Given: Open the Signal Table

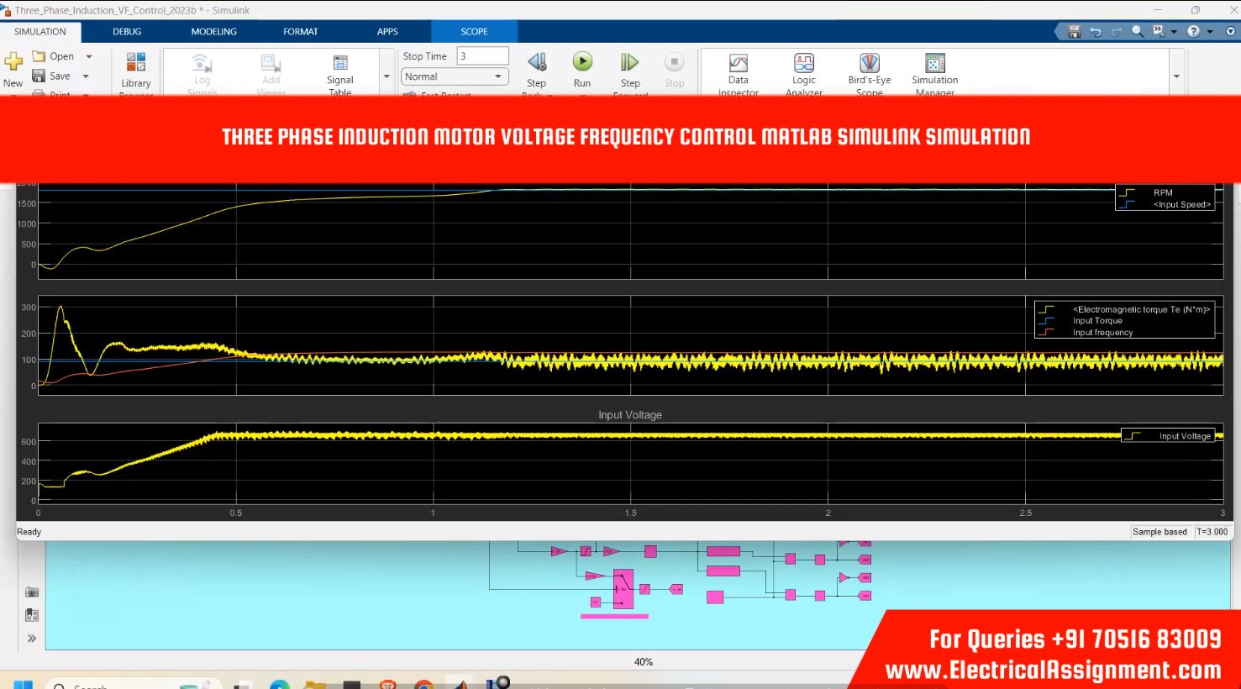Looking at the screenshot, I should pos(340,64).
